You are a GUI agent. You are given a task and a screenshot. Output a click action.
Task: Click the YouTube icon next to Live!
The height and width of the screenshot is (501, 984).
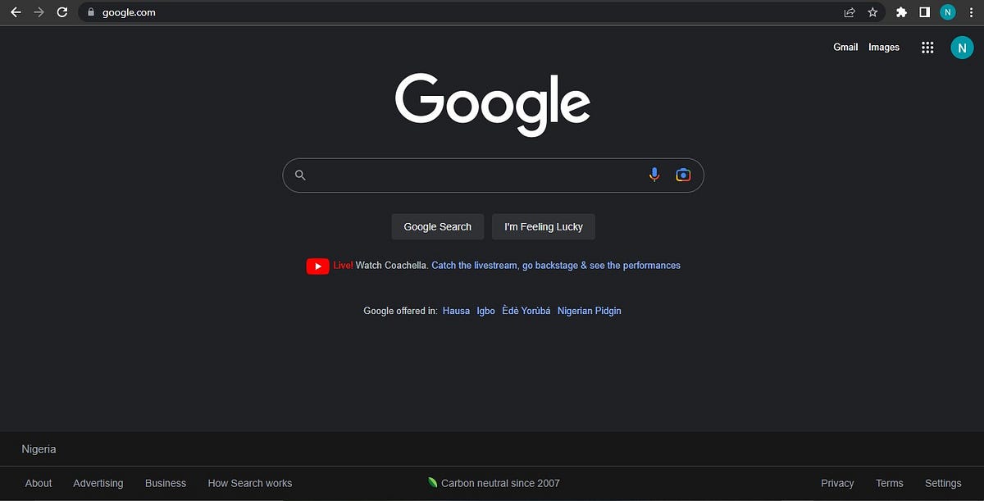317,266
